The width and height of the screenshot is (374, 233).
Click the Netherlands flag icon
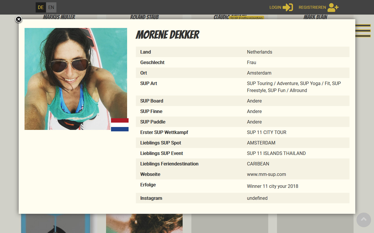(120, 125)
